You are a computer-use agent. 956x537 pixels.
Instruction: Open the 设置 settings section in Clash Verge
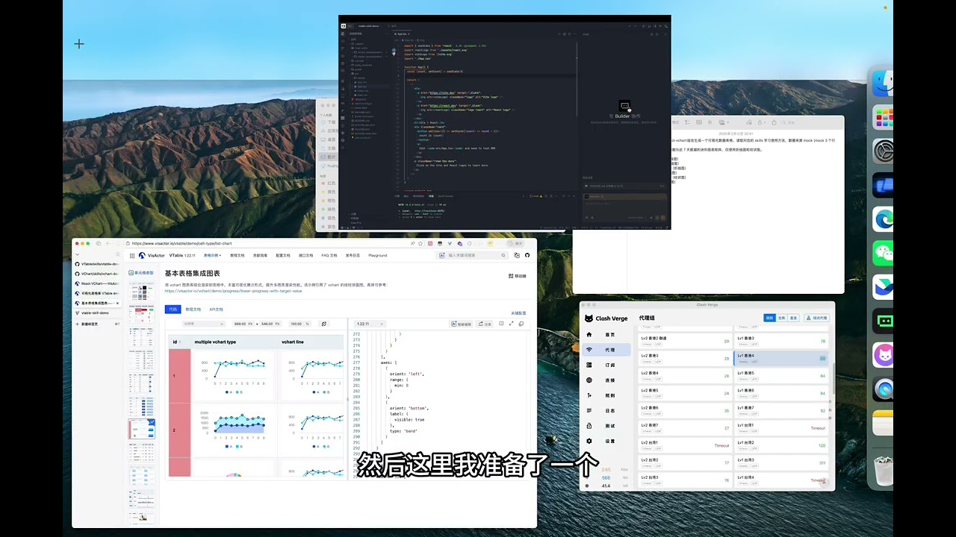point(606,441)
